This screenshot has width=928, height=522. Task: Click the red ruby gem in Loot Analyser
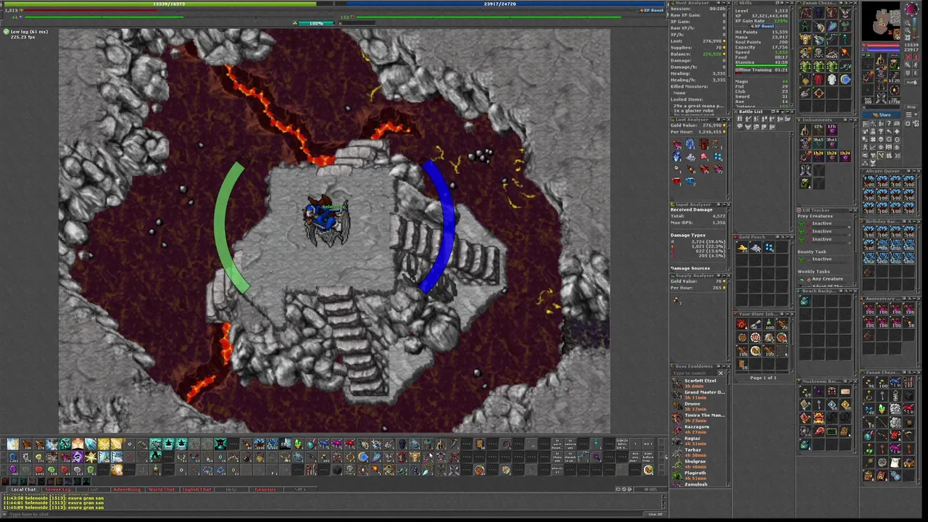tap(676, 180)
